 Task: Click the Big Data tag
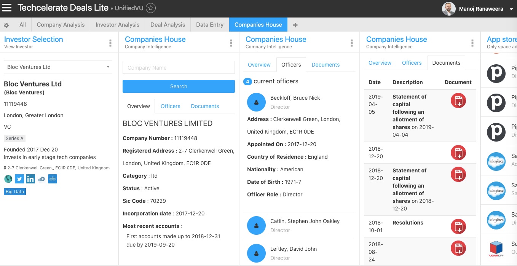pos(15,192)
